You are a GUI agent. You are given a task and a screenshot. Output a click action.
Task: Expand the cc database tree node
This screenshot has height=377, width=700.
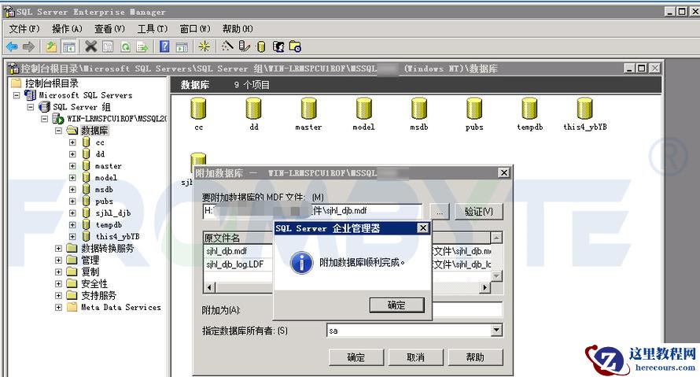72,142
